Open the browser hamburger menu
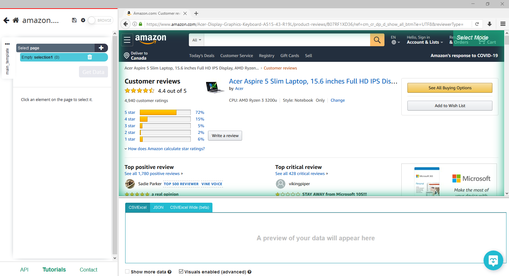Viewport: 509px width, 276px height. click(503, 24)
